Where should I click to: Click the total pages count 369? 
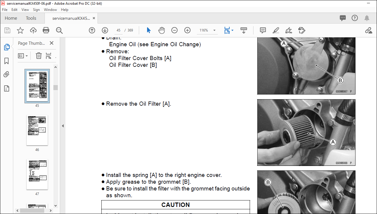130,30
